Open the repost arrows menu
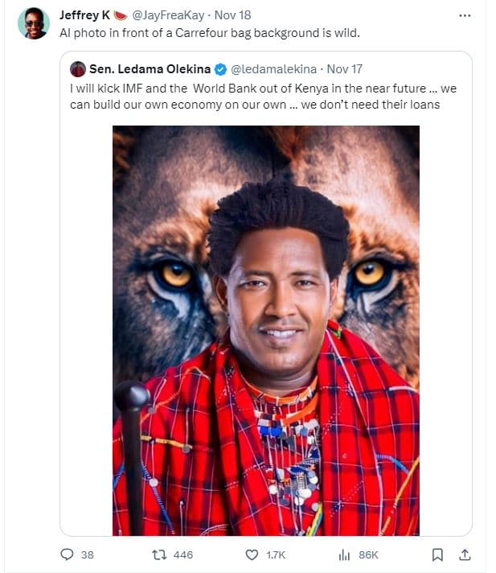Viewport: 496px width, 573px height. pyautogui.click(x=159, y=554)
